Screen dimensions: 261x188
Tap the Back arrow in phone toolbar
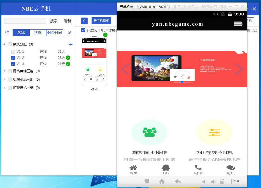pos(178,182)
